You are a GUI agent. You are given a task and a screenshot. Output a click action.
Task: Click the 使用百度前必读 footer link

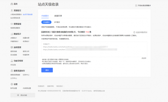pos(99,91)
